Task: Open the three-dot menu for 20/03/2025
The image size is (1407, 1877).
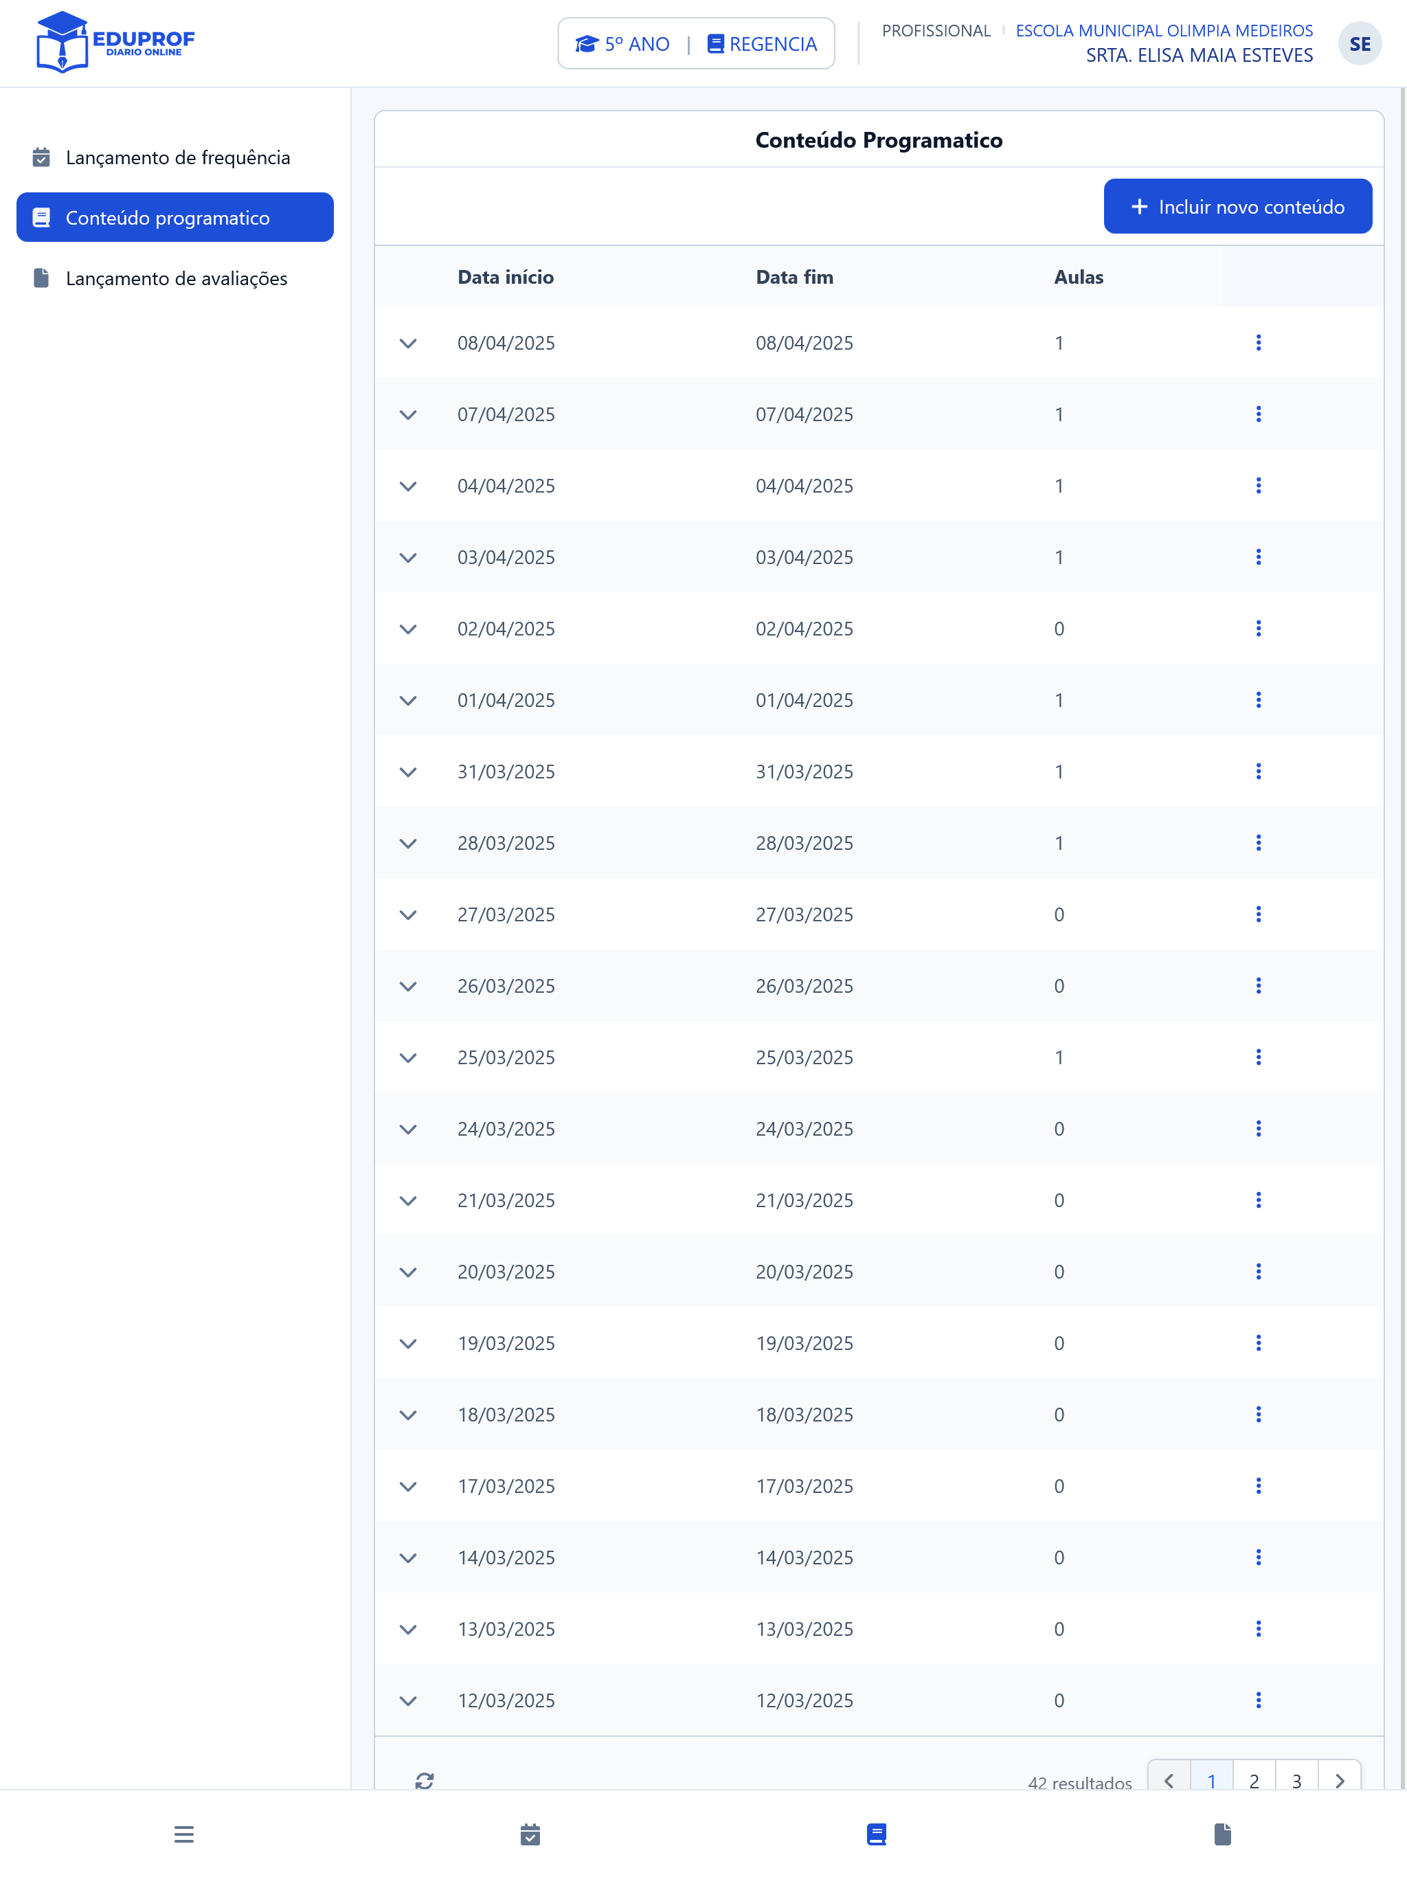Action: point(1258,1271)
